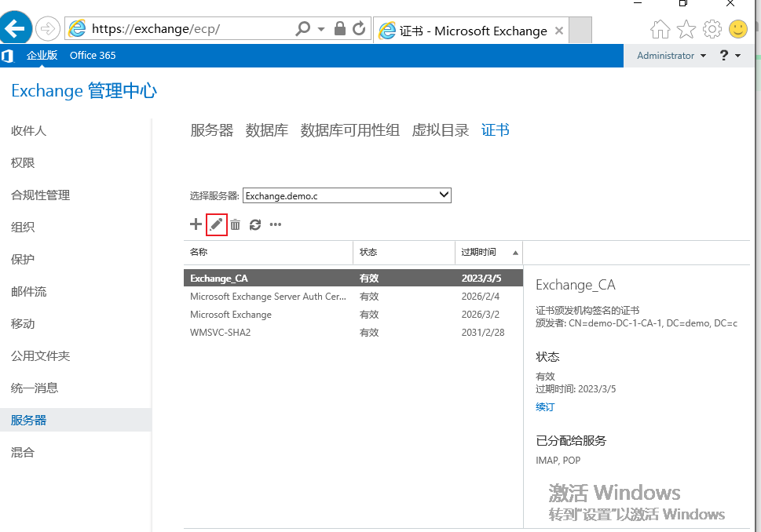Click the smiley feedback icon
The width and height of the screenshot is (761, 532).
pyautogui.click(x=738, y=29)
